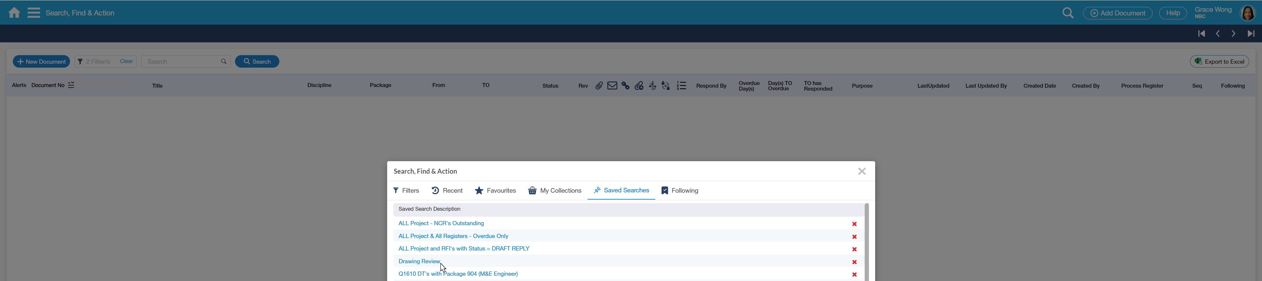Screen dimensions: 1262x281
Task: Delete the Drawing Review saved search
Action: pyautogui.click(x=854, y=262)
